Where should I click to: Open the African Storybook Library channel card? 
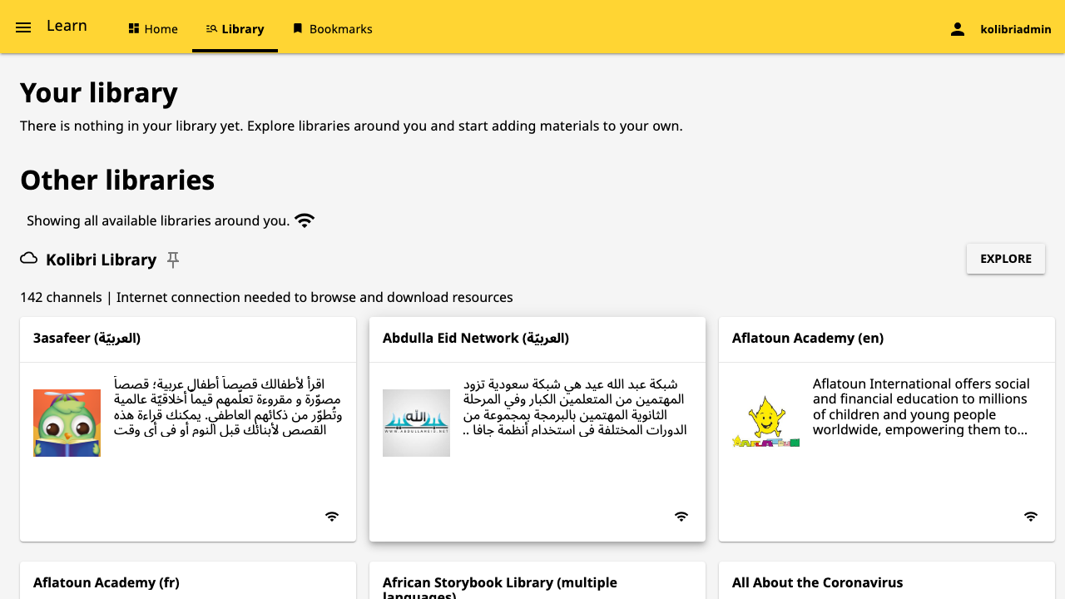537,581
